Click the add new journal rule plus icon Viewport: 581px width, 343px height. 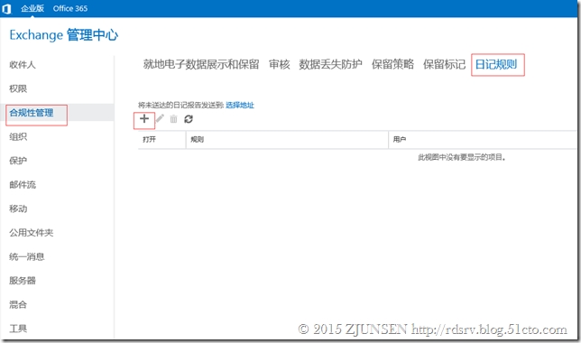pos(144,118)
